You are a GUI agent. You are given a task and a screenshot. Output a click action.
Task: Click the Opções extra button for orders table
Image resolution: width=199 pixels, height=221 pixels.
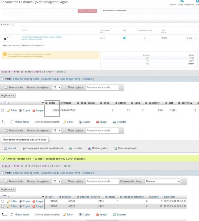tap(8, 95)
